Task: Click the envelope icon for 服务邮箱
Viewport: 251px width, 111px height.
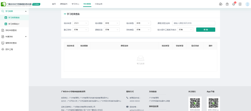Action: tap(127, 106)
